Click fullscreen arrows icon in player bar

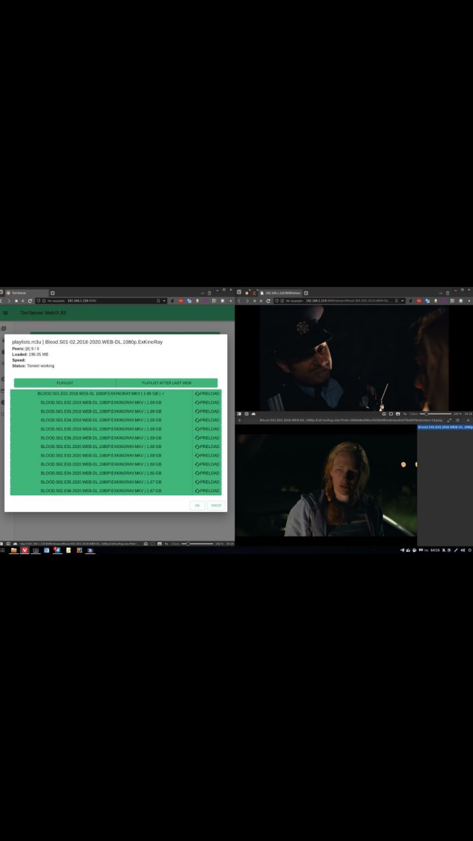449,420
